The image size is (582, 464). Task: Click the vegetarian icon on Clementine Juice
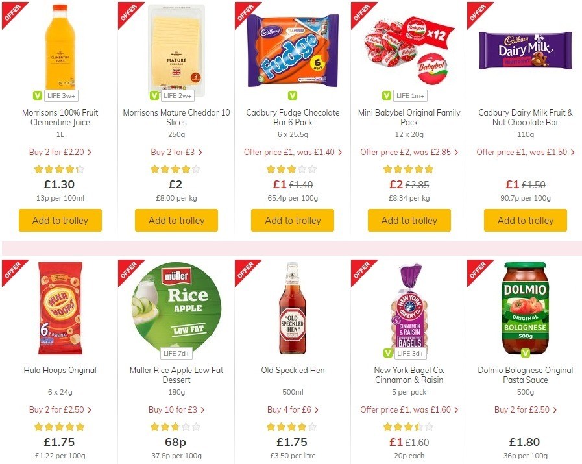38,95
